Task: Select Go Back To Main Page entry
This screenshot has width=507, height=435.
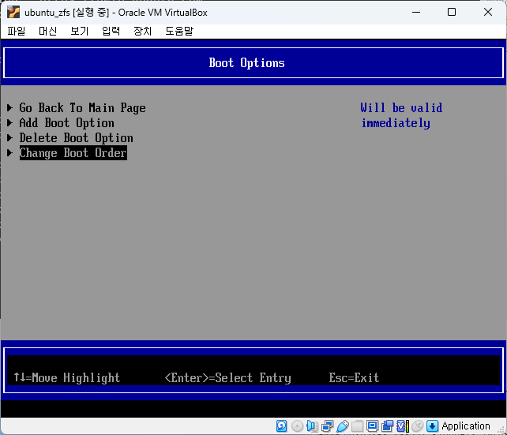Action: pos(82,108)
